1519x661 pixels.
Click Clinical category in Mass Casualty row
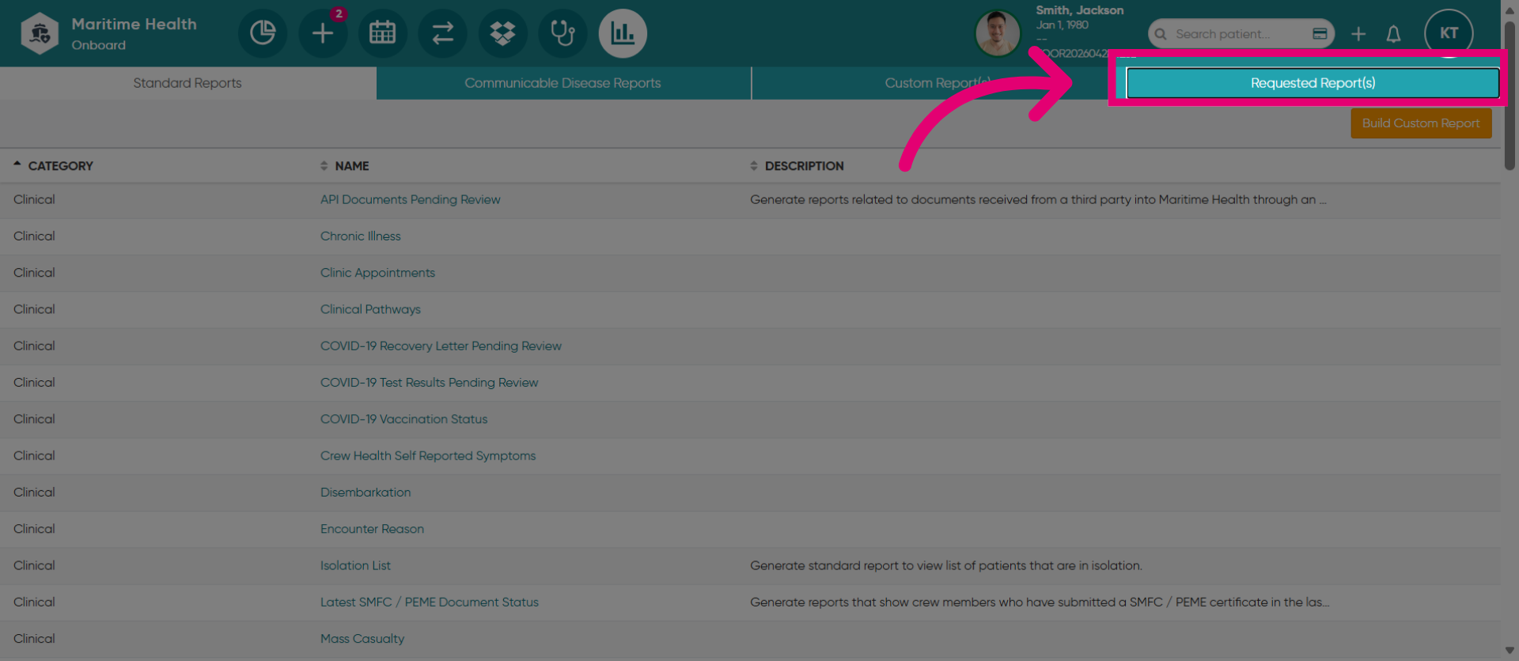pyautogui.click(x=34, y=639)
